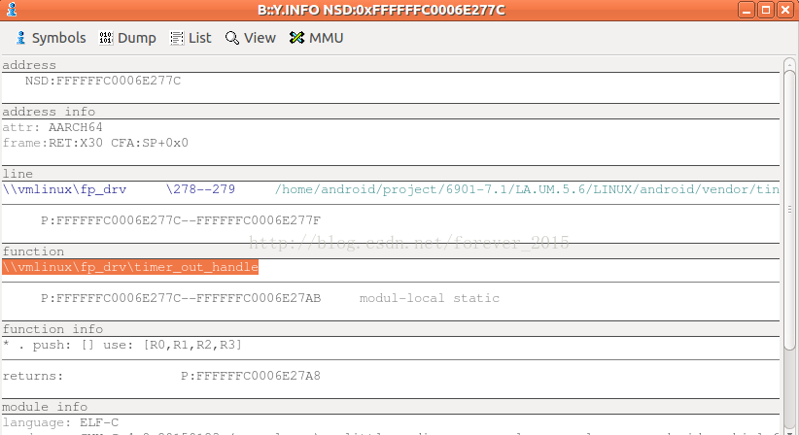Click the Dump binary icon

click(x=106, y=38)
